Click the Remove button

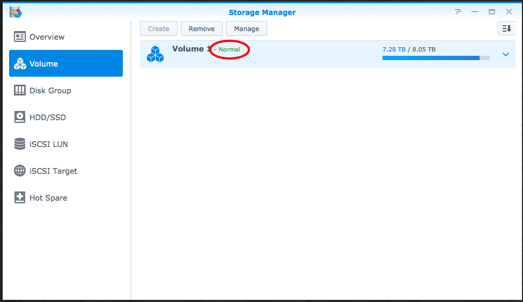click(202, 29)
